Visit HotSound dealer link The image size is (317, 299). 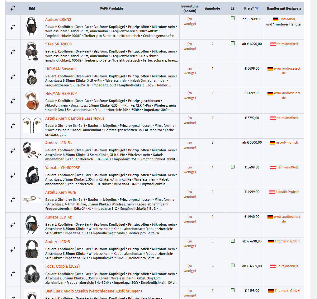(x=287, y=19)
